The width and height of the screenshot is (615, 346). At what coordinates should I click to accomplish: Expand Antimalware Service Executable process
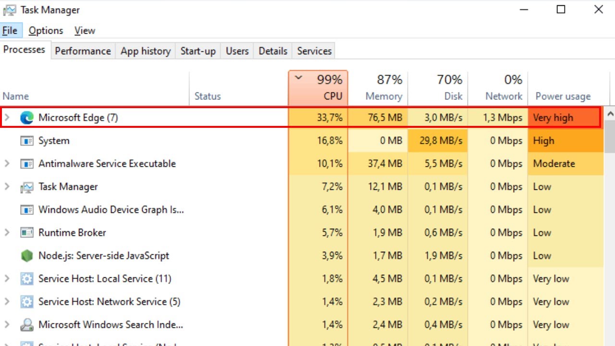click(7, 163)
